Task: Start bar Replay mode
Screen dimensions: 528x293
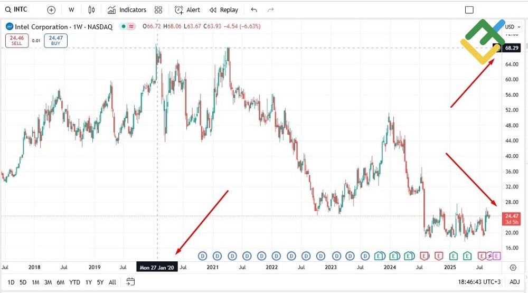Action: point(223,10)
